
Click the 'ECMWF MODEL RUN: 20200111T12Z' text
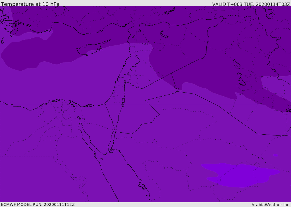point(38,204)
